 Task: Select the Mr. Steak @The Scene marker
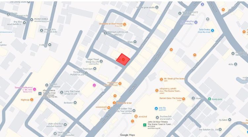point(161,79)
